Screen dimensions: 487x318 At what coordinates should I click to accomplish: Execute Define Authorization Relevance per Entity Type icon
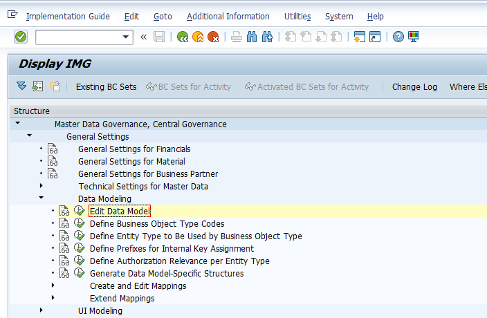click(79, 261)
